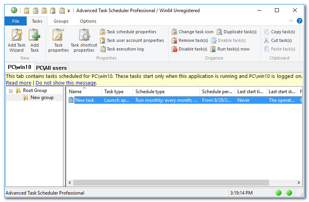309x202 pixels.
Task: Sort by the Task type column header
Action: coord(117,92)
